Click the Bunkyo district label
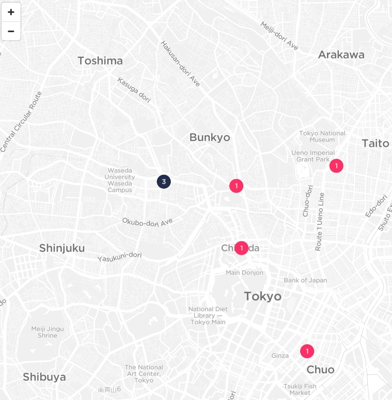Viewport: 392px width, 400px height. pyautogui.click(x=209, y=138)
